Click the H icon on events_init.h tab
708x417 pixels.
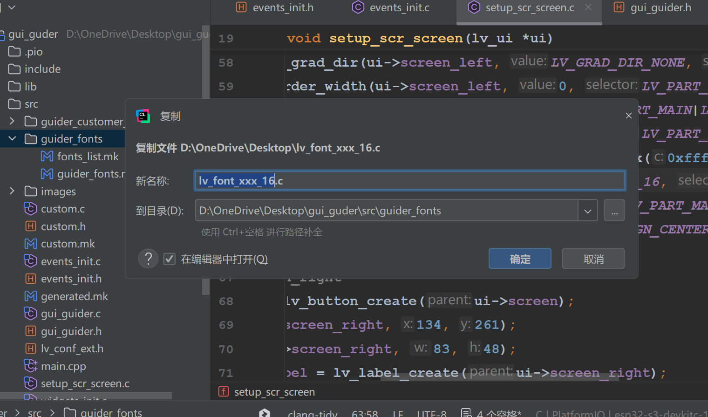[241, 7]
